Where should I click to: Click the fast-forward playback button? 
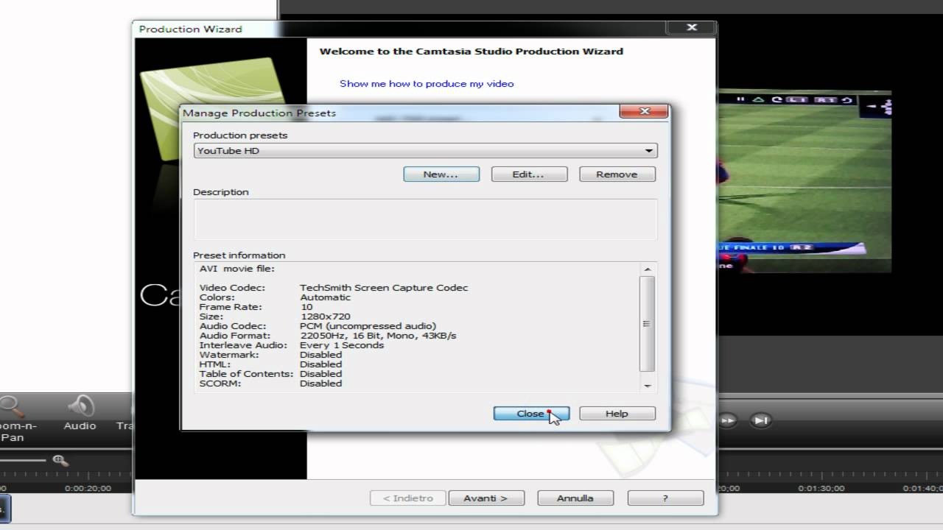(x=727, y=420)
